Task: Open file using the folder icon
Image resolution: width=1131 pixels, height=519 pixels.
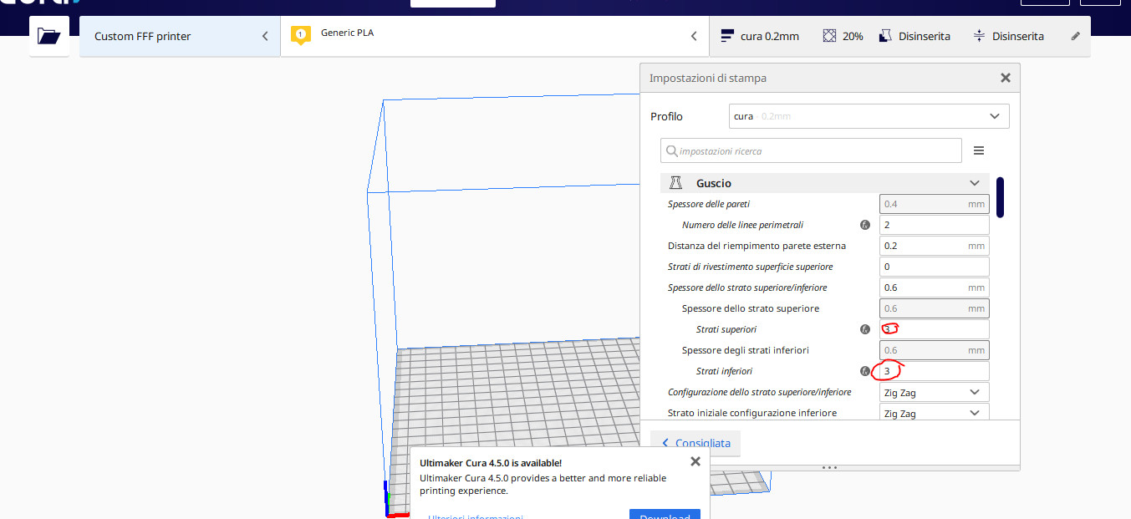Action: tap(49, 36)
